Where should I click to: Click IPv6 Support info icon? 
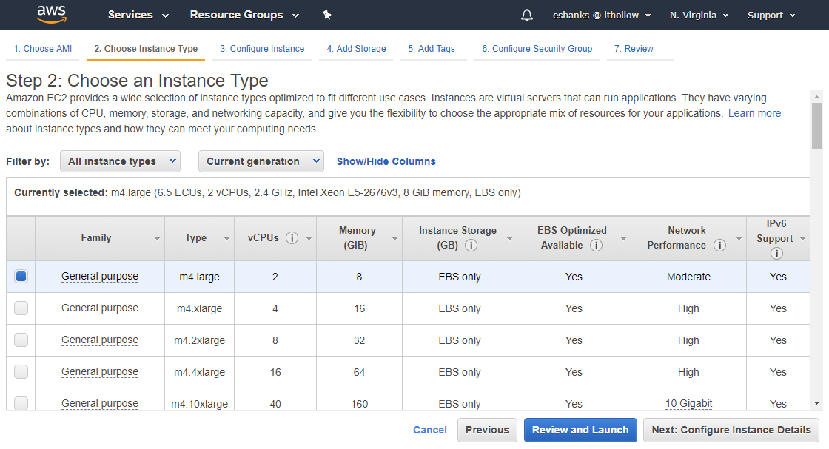776,254
